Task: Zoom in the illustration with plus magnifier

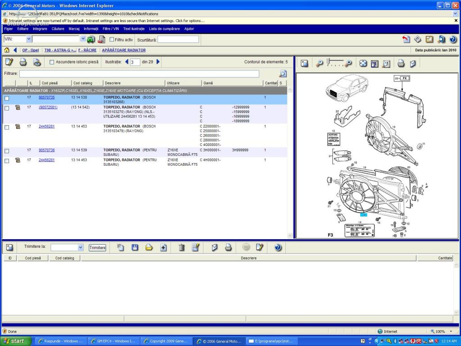Action: click(x=348, y=63)
